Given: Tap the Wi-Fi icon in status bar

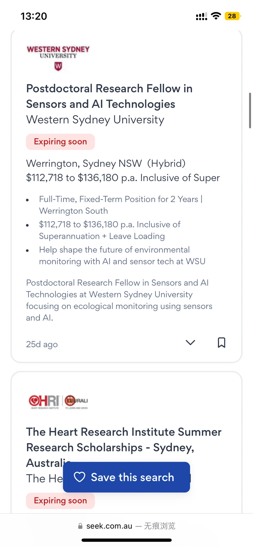Looking at the screenshot, I should click(216, 16).
